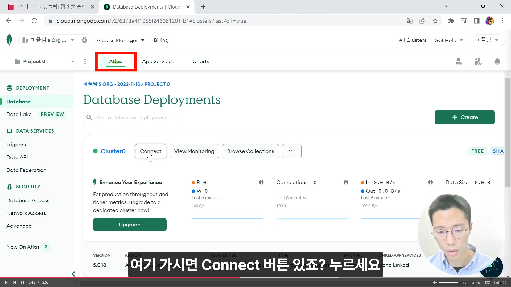511x287 pixels.
Task: Play the video
Action: (6, 282)
